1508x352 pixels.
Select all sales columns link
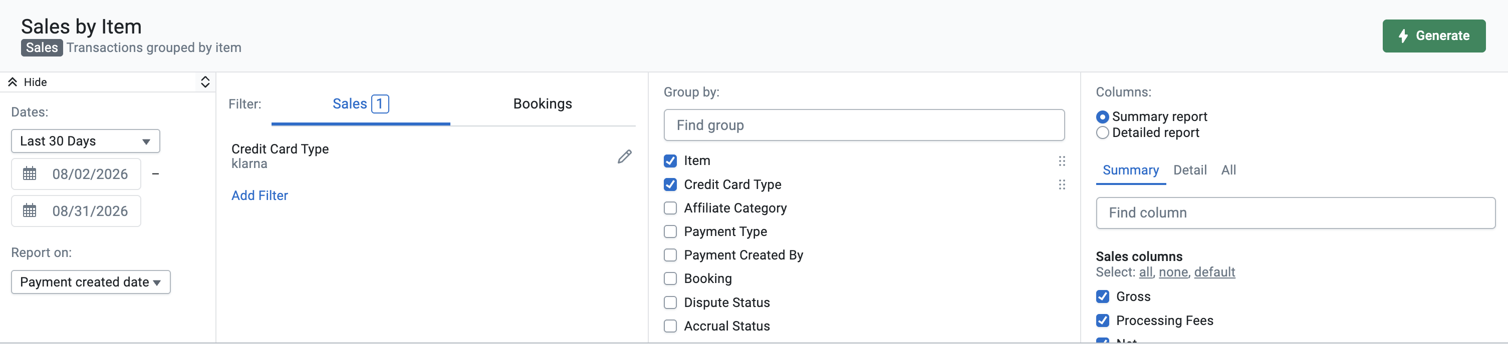(x=1146, y=272)
